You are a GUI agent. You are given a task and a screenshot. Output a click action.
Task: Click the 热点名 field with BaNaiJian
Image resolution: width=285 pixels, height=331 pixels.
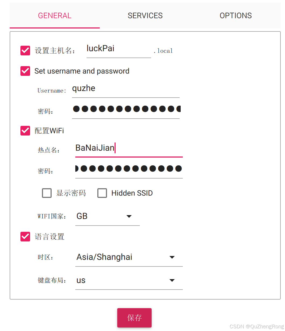(x=129, y=148)
